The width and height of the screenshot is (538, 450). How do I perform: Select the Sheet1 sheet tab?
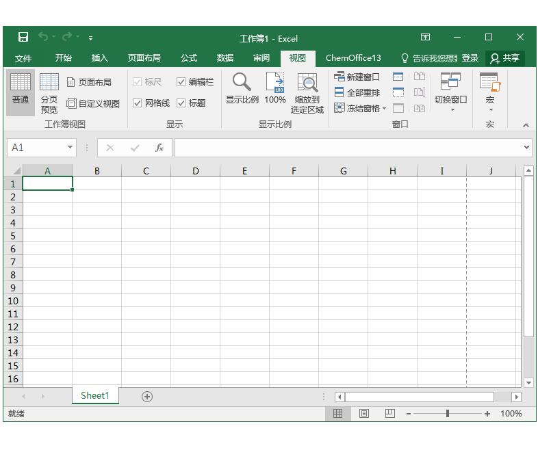(x=95, y=395)
